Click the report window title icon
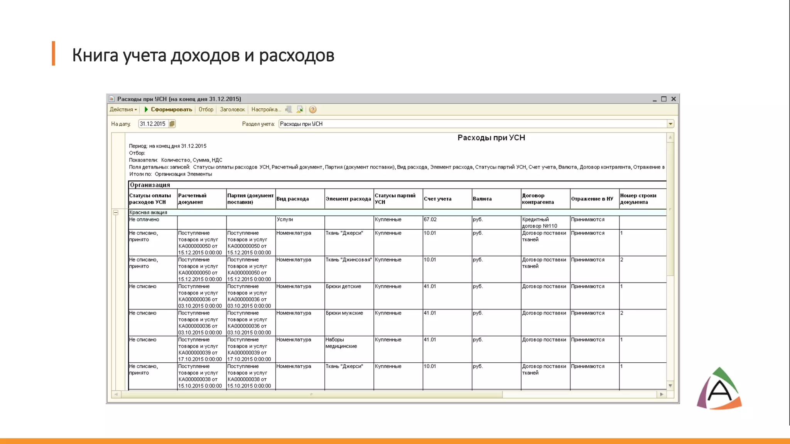The height and width of the screenshot is (444, 790). click(111, 99)
